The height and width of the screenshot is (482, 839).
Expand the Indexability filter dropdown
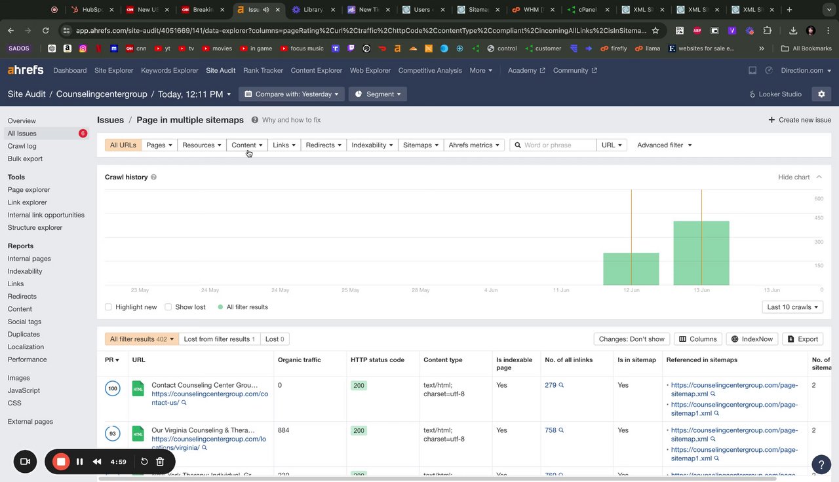click(x=372, y=145)
